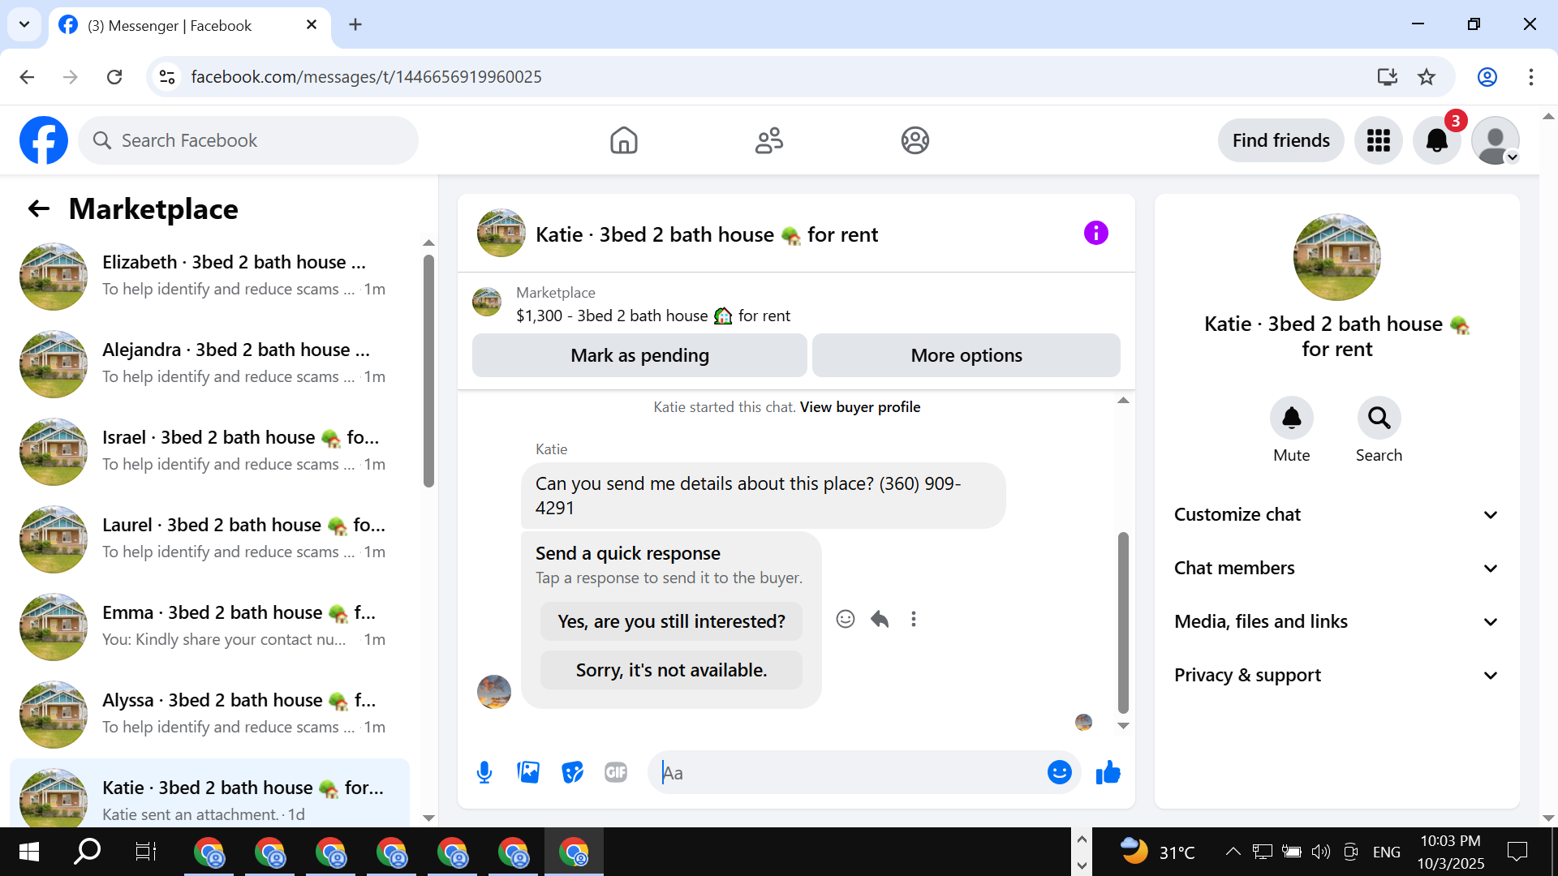Open the Chrome tab search dropdown
This screenshot has width=1558, height=876.
click(x=24, y=24)
